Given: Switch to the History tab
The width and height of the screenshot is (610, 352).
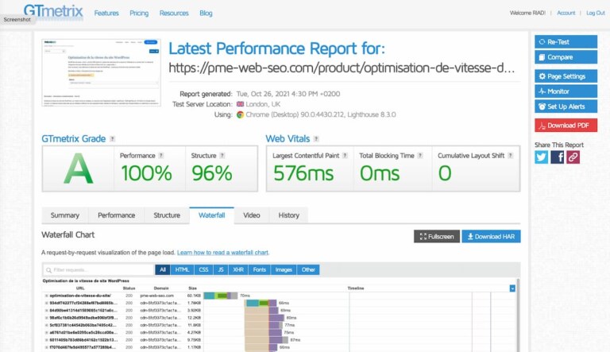Looking at the screenshot, I should (x=288, y=215).
